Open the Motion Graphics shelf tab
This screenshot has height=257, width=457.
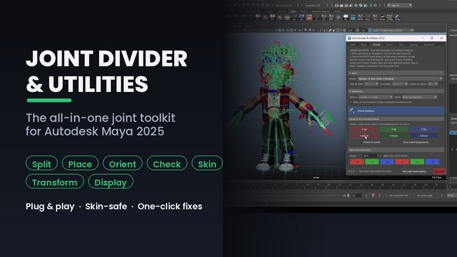click(321, 12)
